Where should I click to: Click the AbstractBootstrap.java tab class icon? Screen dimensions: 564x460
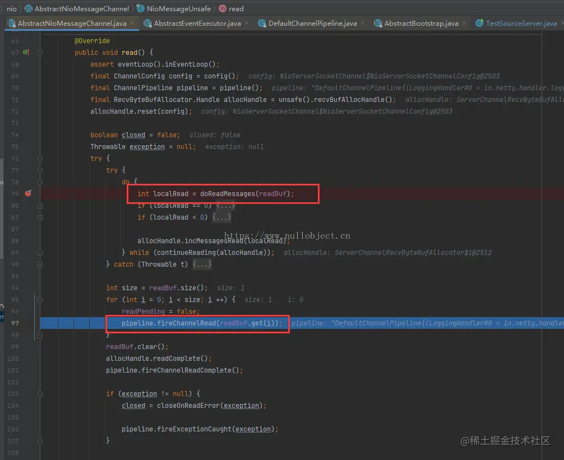tap(378, 24)
